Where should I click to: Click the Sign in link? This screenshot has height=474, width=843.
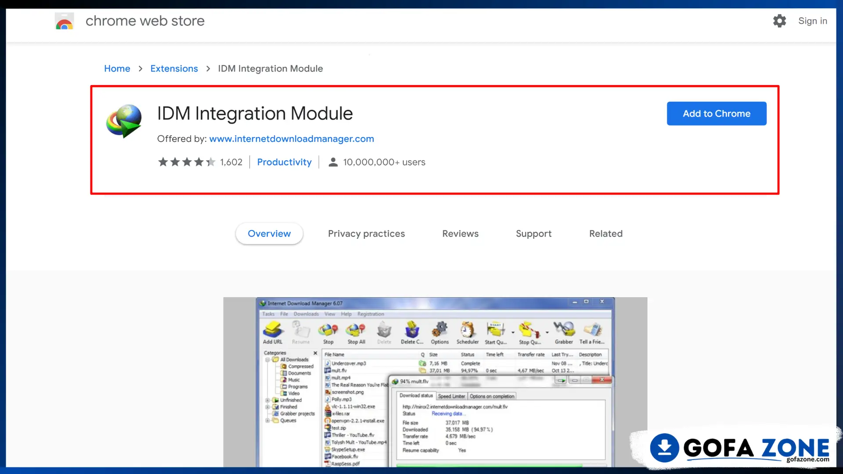(x=812, y=21)
